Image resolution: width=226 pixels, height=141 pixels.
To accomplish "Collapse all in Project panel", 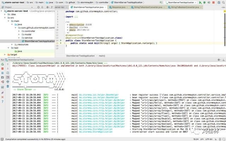I will [42, 7].
